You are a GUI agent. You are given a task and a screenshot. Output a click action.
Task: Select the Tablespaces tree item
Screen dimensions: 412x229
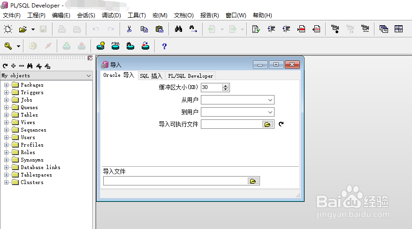36,175
